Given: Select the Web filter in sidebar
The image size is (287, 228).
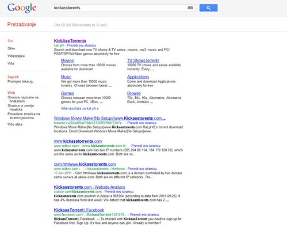Looking at the screenshot, I should (x=11, y=93).
